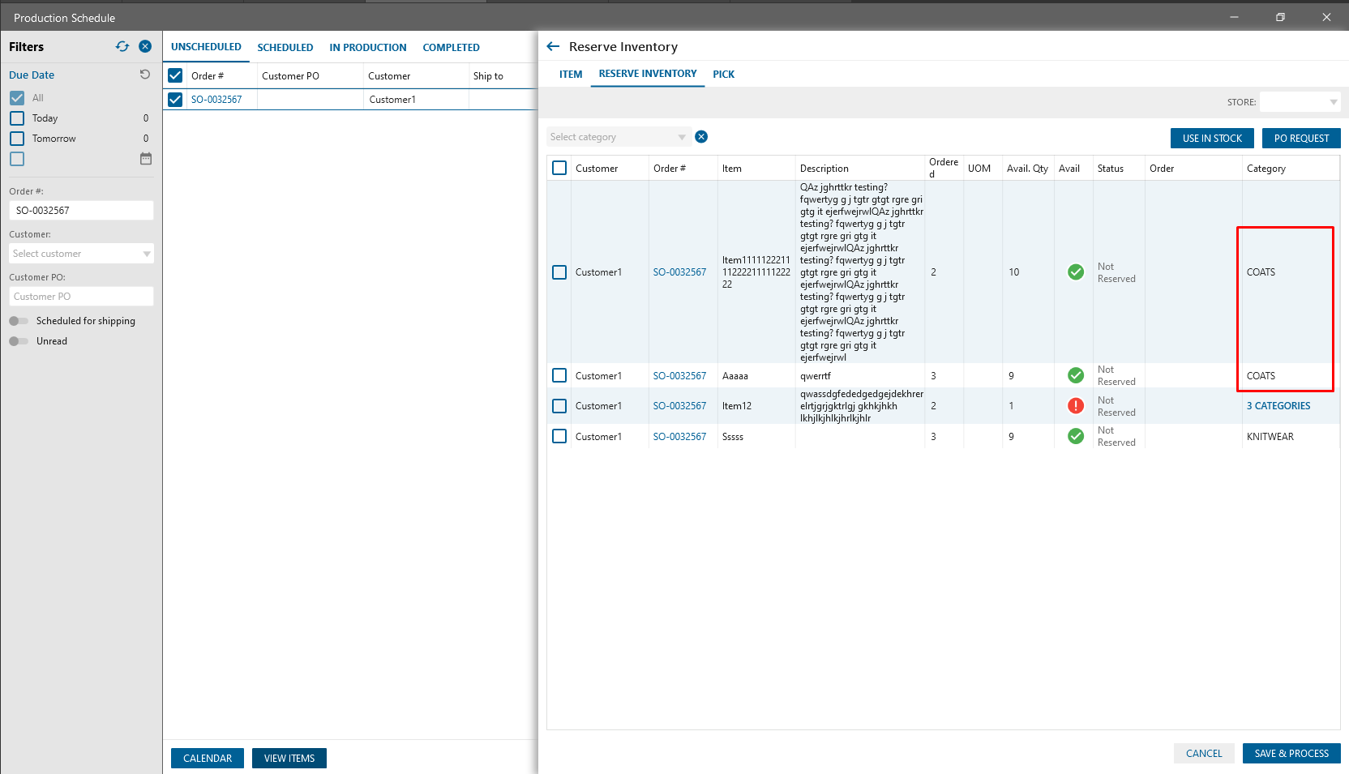Sort the grid by the Category column header
This screenshot has width=1349, height=774.
(1266, 169)
